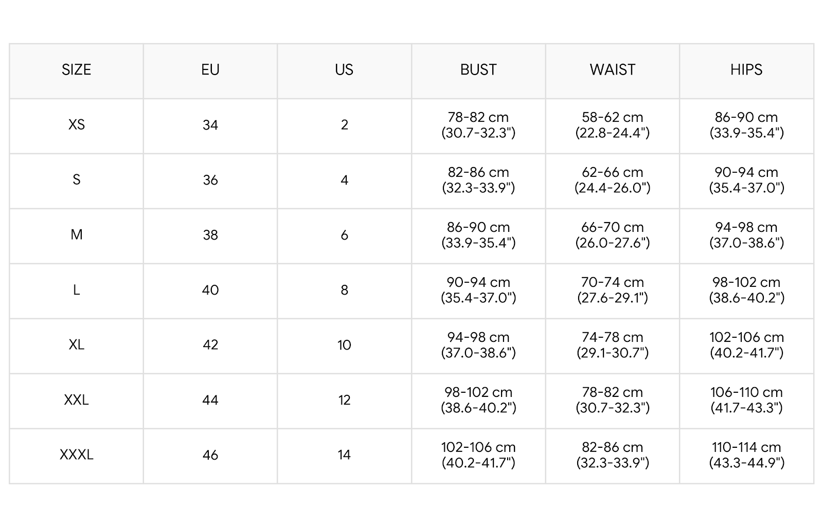Viewport: 823px width, 527px height.
Task: Click the BUST column header
Action: [x=478, y=70]
